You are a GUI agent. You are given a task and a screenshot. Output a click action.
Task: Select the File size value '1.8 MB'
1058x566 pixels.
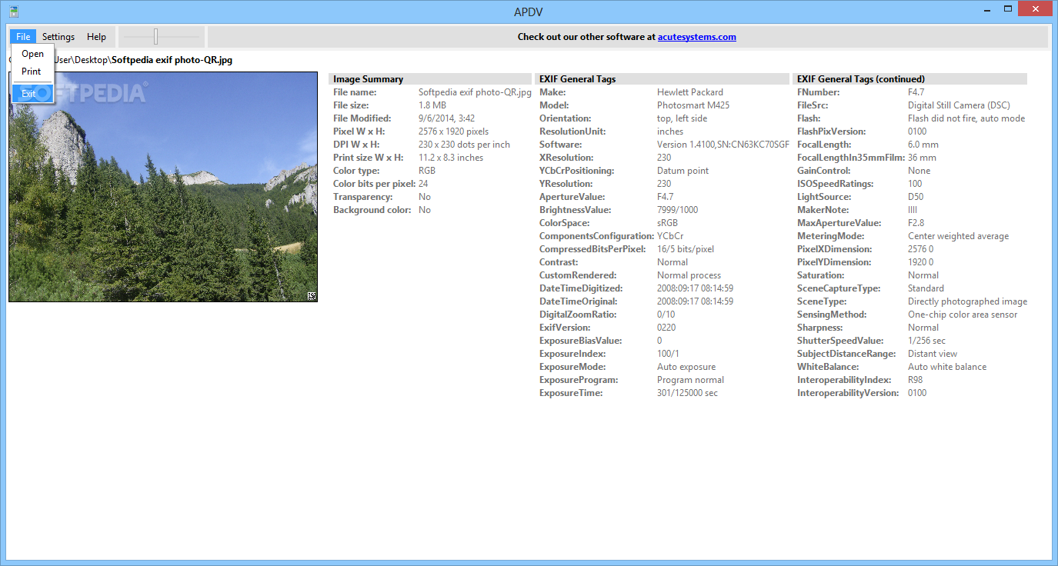(x=432, y=105)
